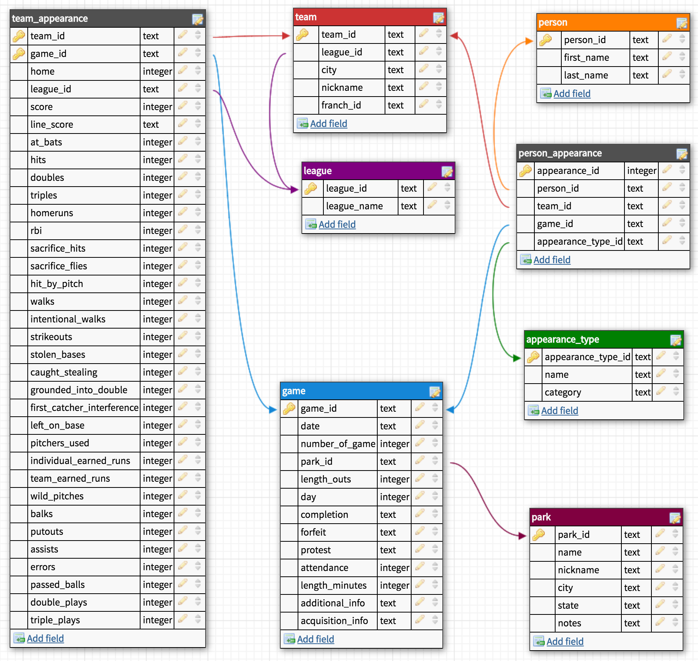Click the reorder arrows beside the hits field

pyautogui.click(x=198, y=160)
